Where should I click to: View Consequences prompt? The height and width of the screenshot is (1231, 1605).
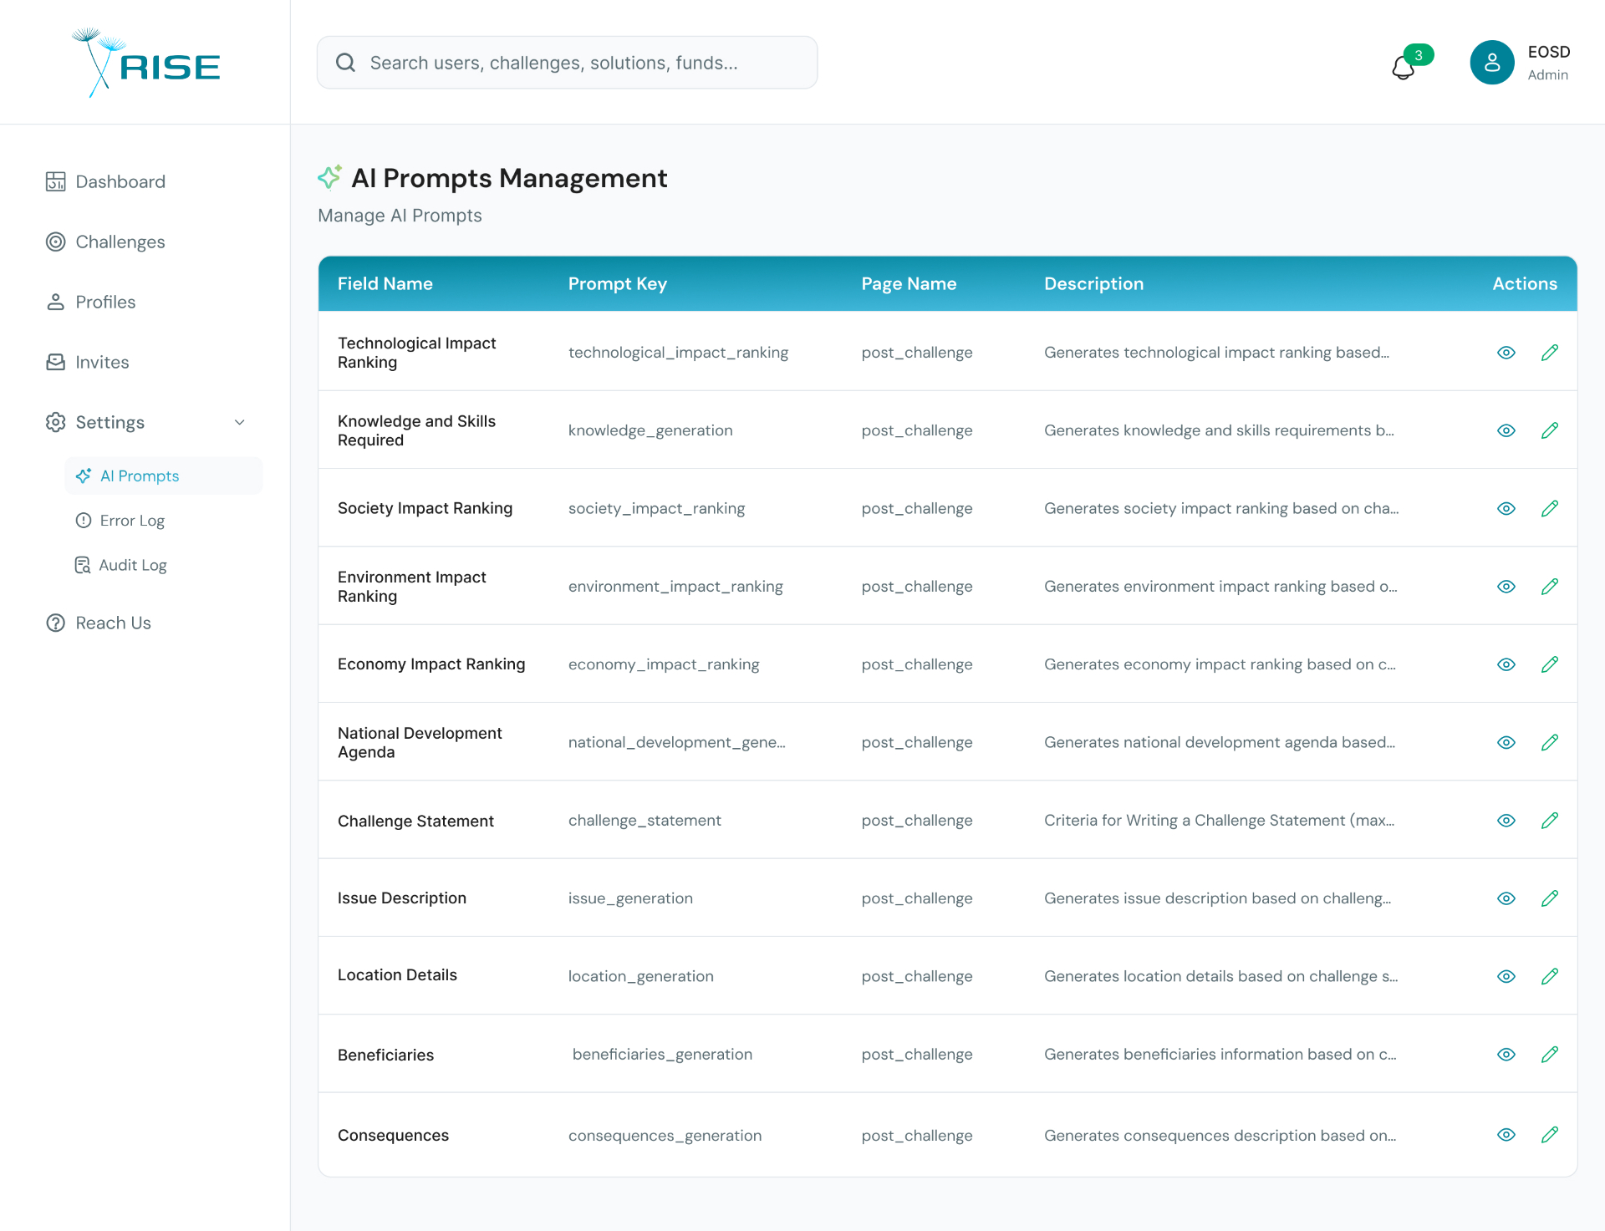point(1506,1135)
